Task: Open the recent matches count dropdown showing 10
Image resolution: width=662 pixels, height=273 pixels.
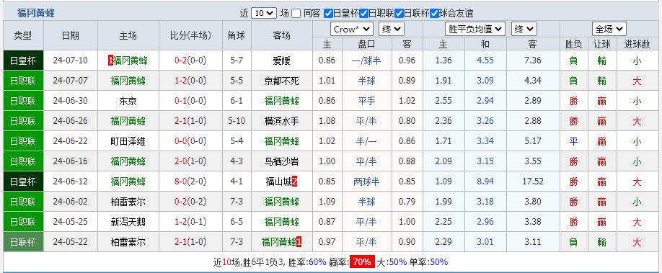Action: (264, 13)
